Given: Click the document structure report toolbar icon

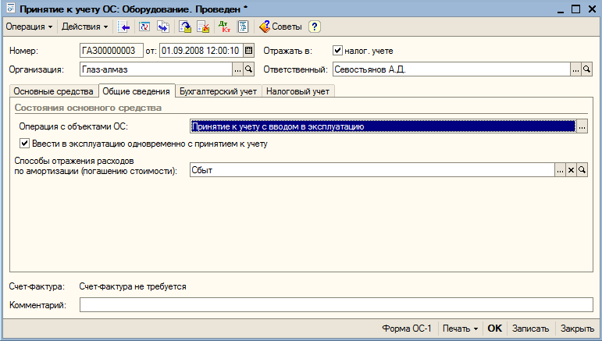Looking at the screenshot, I should click(243, 27).
